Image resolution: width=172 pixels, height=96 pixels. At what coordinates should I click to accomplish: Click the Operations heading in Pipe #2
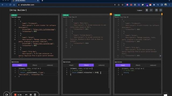[67, 62]
